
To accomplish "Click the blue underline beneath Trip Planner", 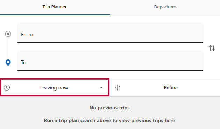I will (55, 14).
